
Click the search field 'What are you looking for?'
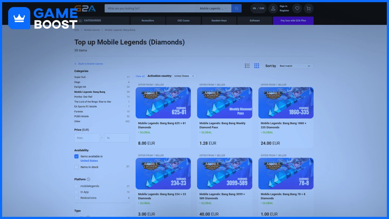151,8
